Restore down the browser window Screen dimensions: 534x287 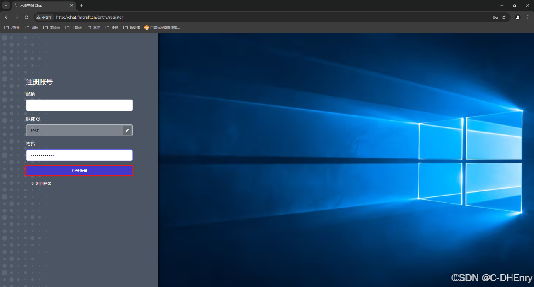coord(515,5)
